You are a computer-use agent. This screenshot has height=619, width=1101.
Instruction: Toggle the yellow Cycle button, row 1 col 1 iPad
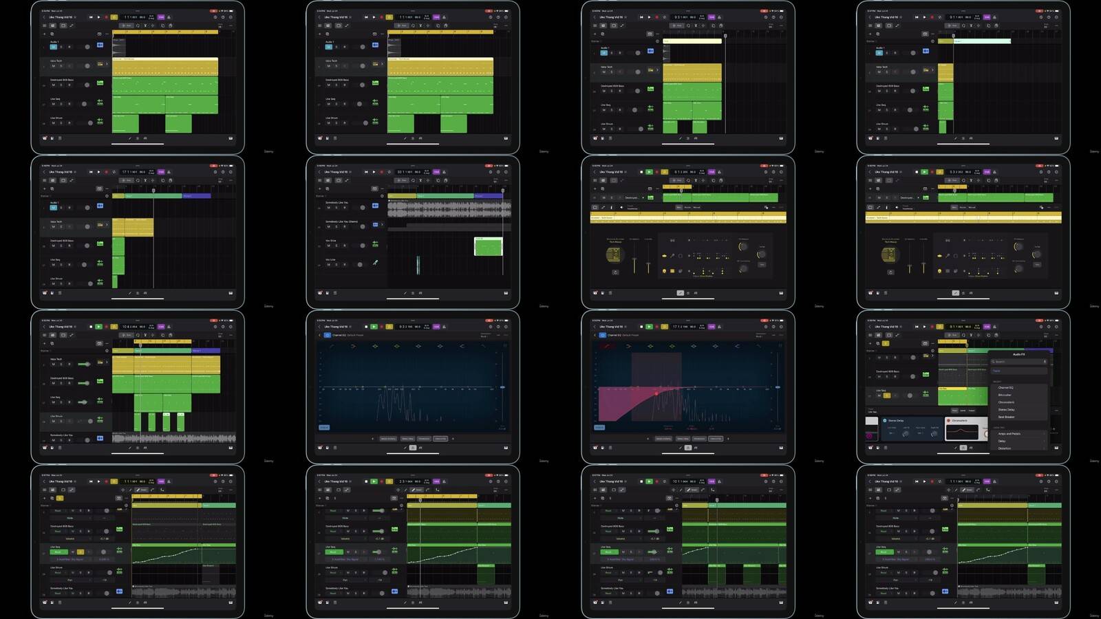(x=114, y=17)
